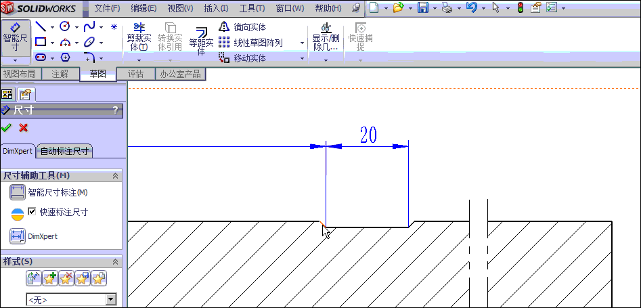Image resolution: width=641 pixels, height=308 pixels.
Task: Switch to the Annotation (注解) tab
Action: (x=60, y=74)
